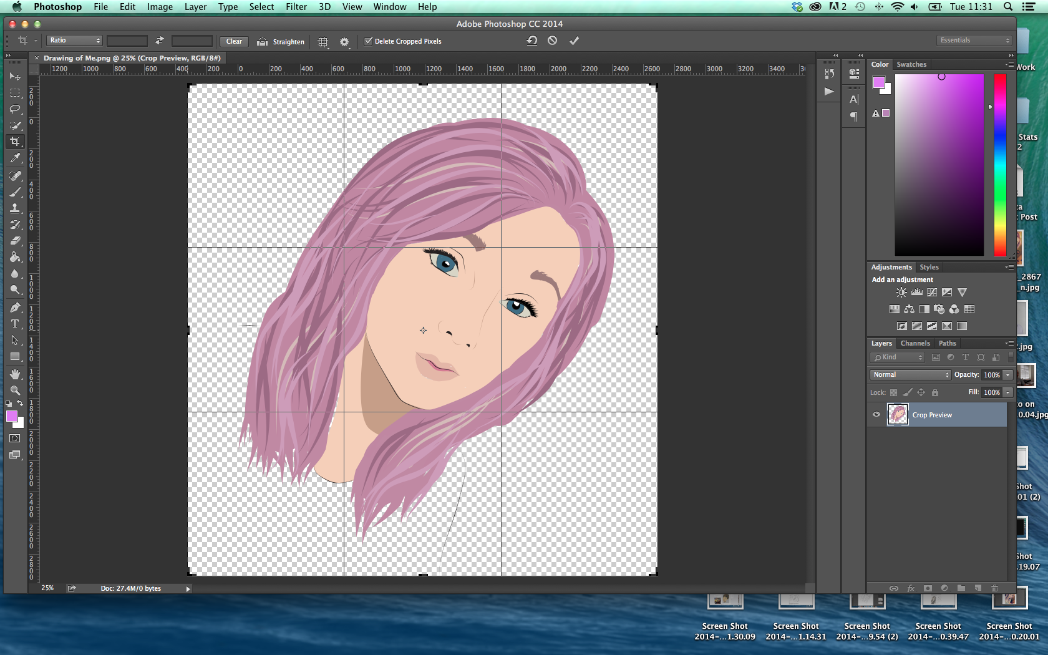Open the Layers panel options menu
Image resolution: width=1048 pixels, height=655 pixels.
tap(1009, 343)
